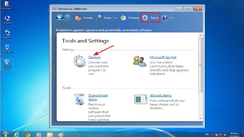Open the Windows Start orb
This screenshot has height=137, width=244.
coord(5,135)
